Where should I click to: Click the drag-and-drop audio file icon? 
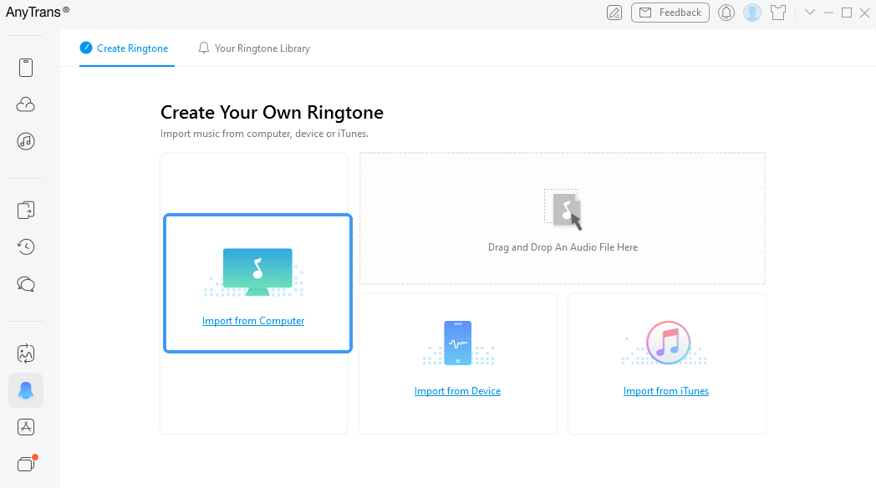(563, 210)
